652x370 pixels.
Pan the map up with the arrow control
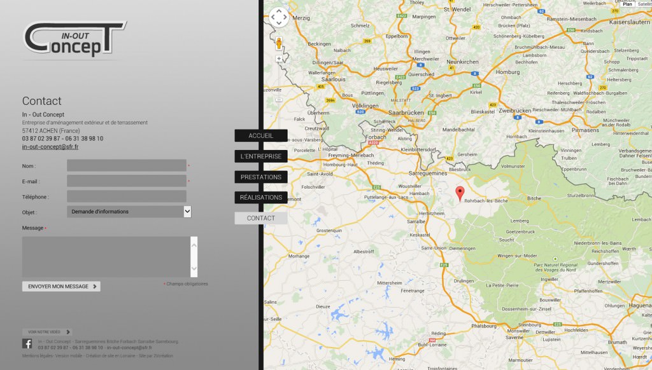pos(279,11)
